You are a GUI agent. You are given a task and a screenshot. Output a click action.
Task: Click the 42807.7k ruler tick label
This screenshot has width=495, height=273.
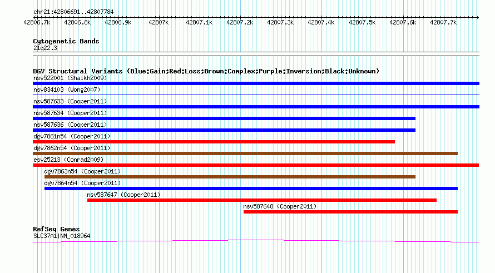(443, 22)
